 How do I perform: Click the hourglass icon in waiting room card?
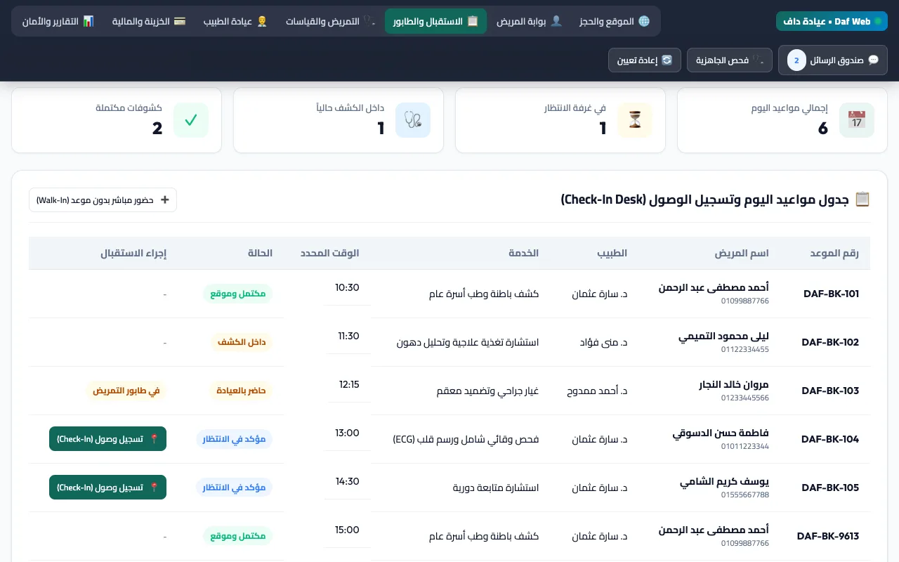pos(635,120)
